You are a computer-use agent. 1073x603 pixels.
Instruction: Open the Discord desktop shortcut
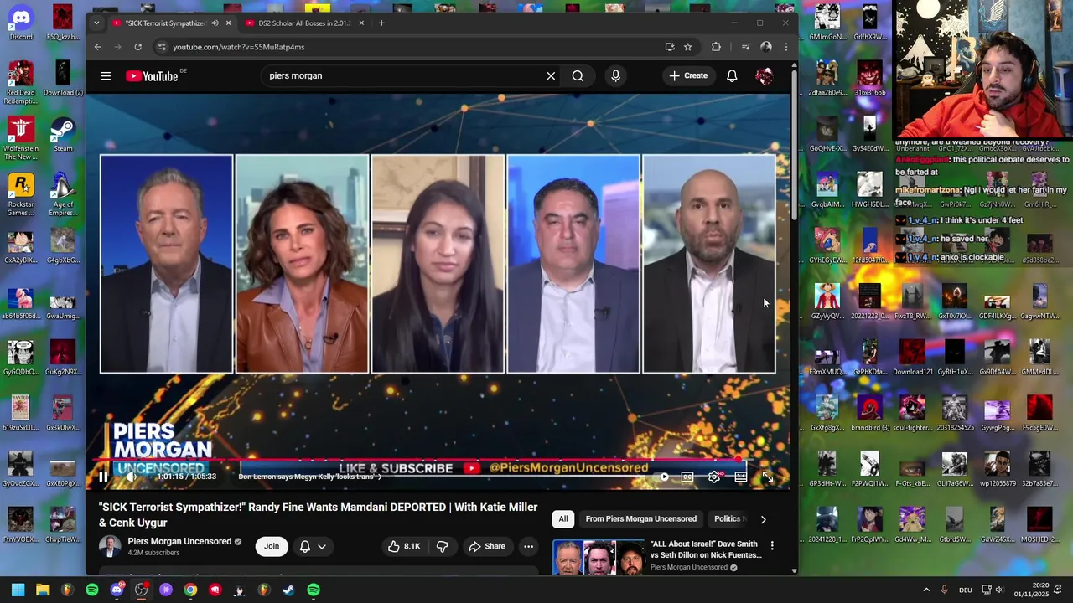click(x=21, y=22)
